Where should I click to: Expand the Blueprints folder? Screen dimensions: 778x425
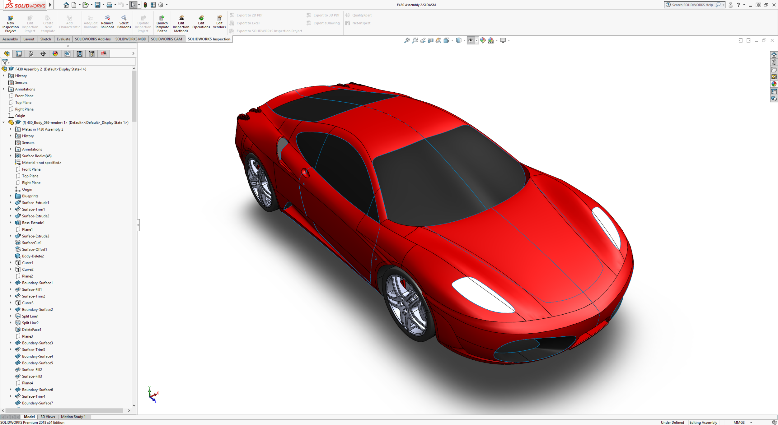click(x=11, y=196)
